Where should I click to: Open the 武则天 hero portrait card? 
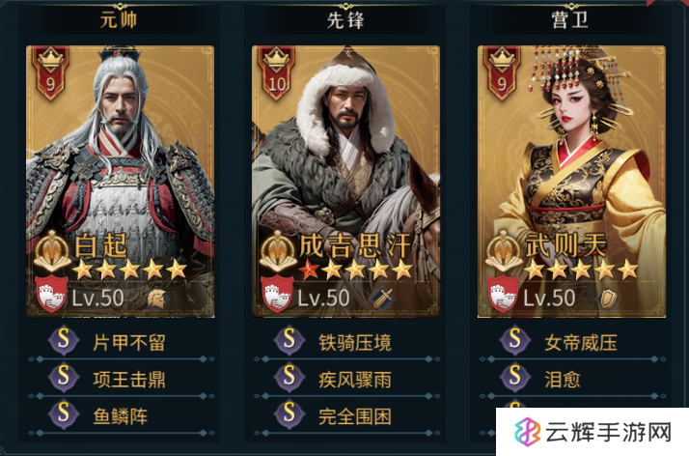pos(571,182)
